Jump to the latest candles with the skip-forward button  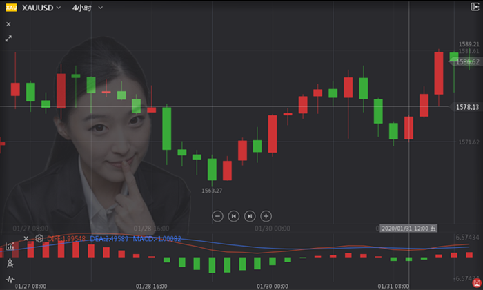coord(250,216)
